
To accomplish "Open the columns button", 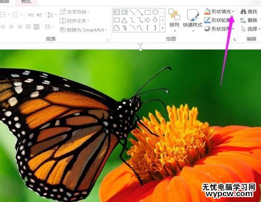I will point(49,27).
